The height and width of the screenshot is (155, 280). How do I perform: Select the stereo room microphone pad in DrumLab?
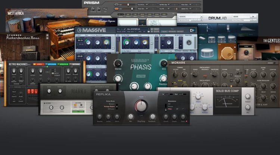coord(227,28)
